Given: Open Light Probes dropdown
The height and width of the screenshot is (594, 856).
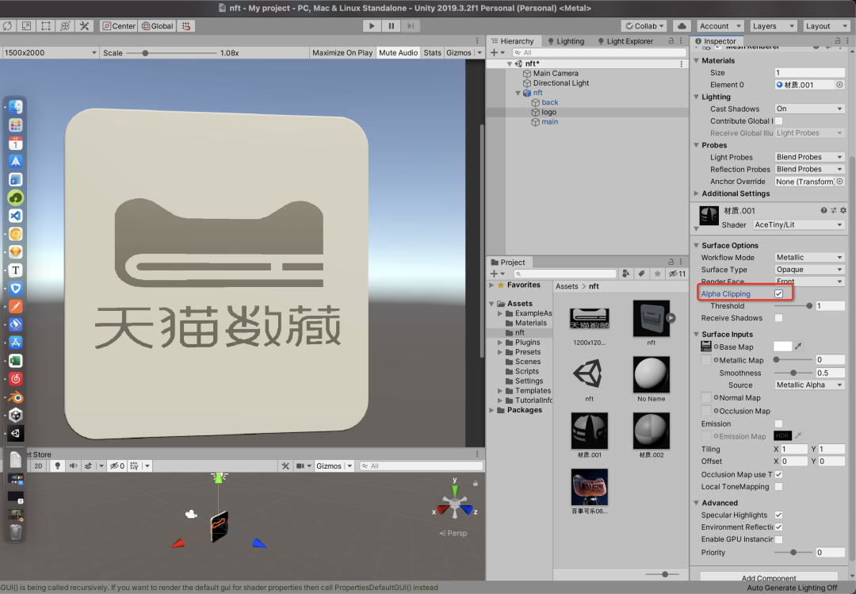Looking at the screenshot, I should [x=809, y=157].
